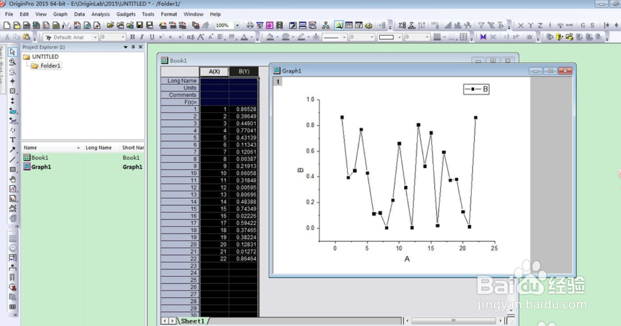
Task: Click cell value 0.86528 in Book1
Action: point(244,109)
